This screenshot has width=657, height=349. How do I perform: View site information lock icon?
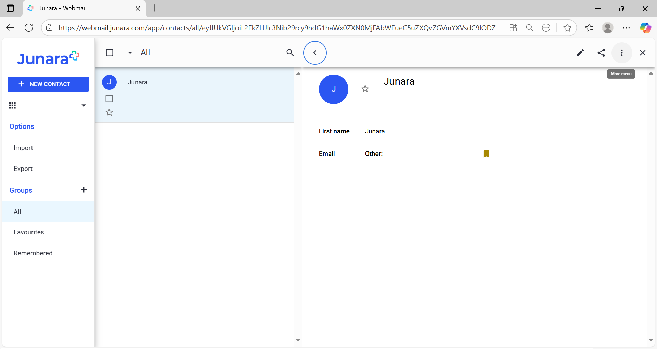click(x=49, y=28)
